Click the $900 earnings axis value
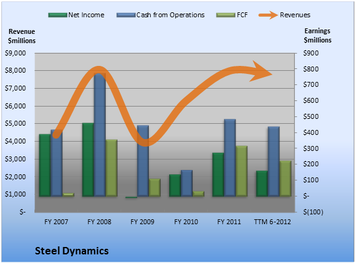Viewport: 355px width, 263px height. point(311,53)
